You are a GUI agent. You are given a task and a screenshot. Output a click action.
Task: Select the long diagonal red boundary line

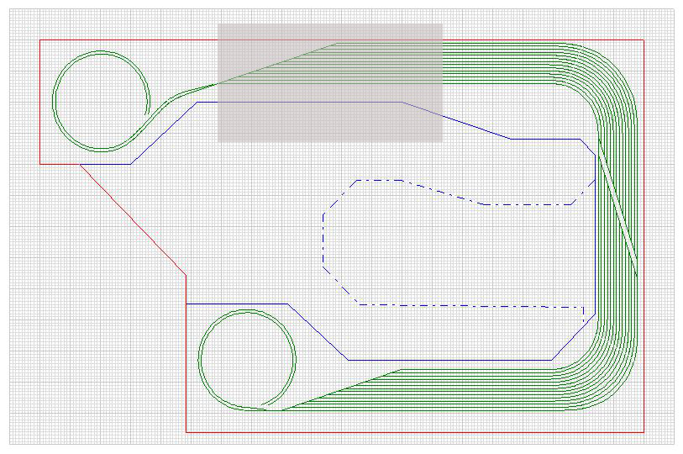[133, 219]
